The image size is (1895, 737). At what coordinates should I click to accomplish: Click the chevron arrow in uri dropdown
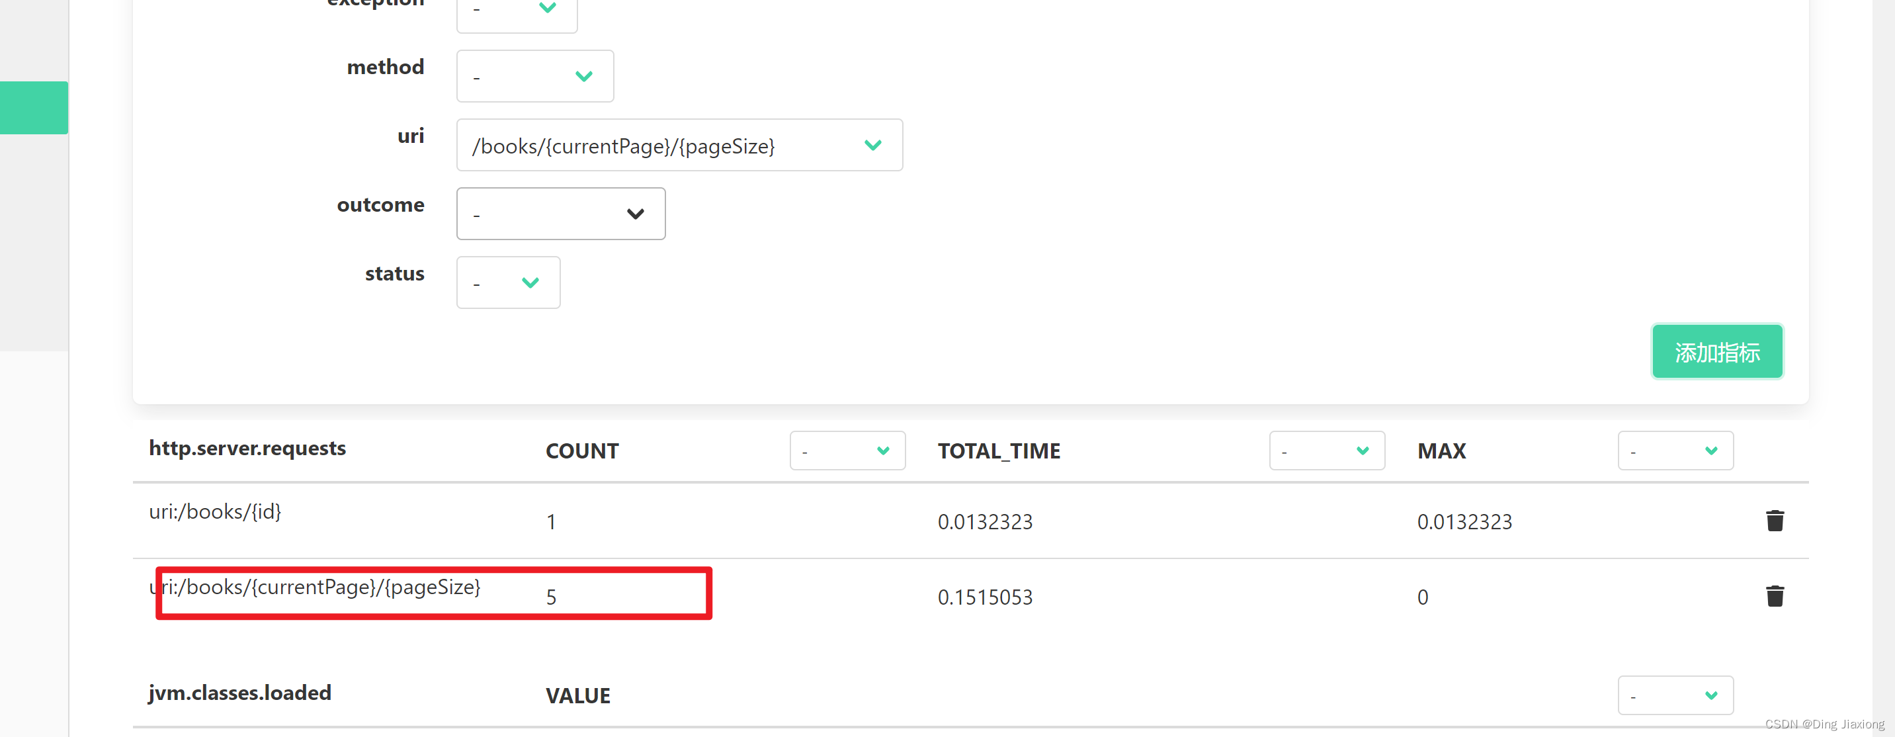[872, 146]
